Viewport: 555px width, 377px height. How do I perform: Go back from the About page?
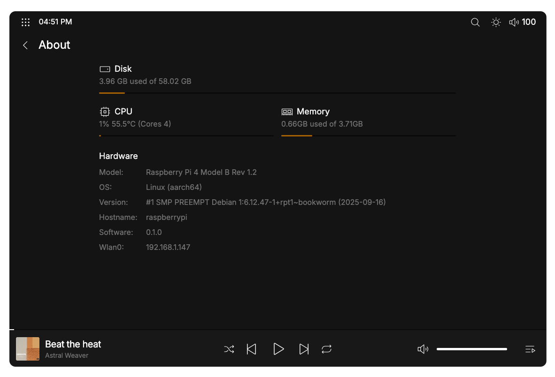click(x=25, y=45)
